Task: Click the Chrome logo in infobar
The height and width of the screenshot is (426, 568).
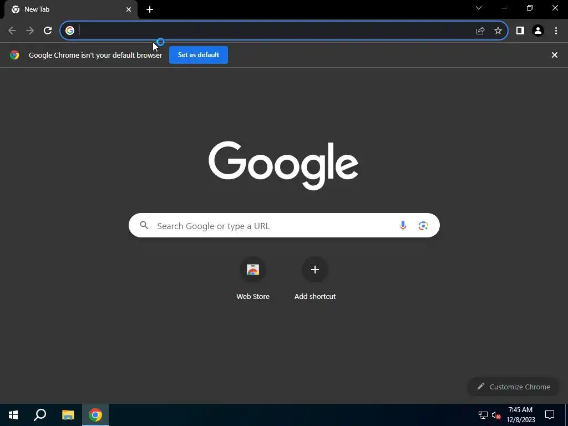Action: click(14, 55)
